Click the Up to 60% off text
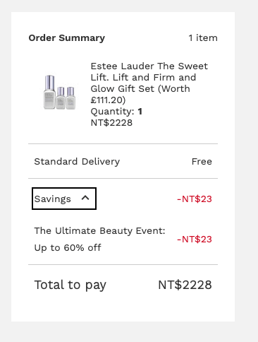 68,248
